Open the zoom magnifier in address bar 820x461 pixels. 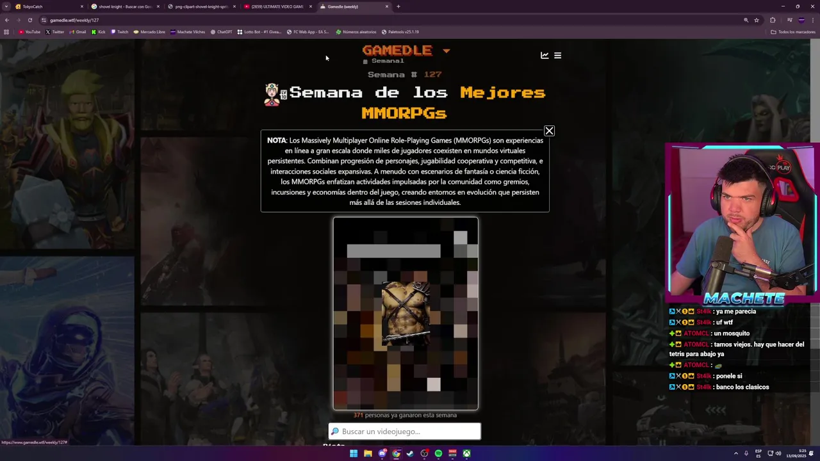pos(746,20)
